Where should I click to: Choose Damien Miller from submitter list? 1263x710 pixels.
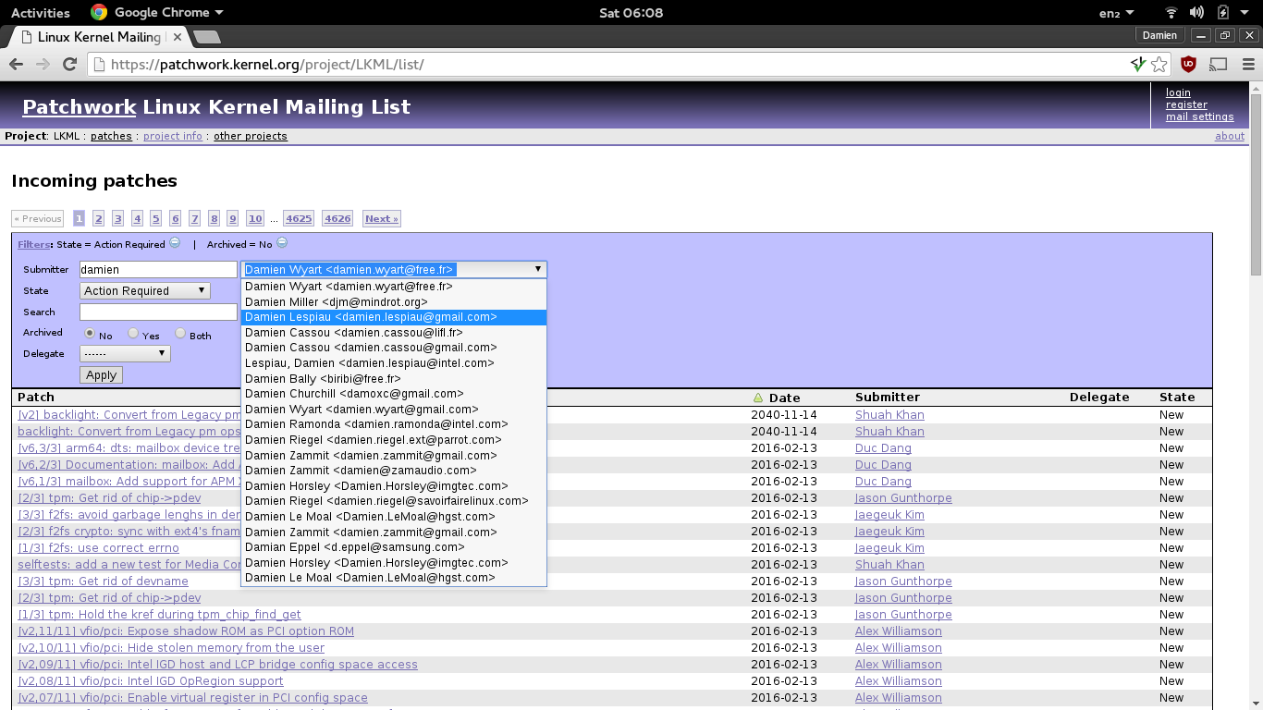(x=394, y=301)
